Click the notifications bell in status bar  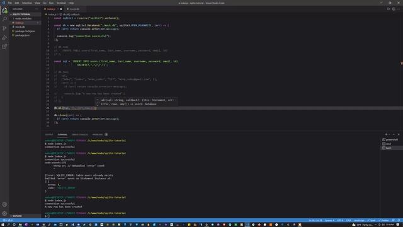click(x=399, y=220)
